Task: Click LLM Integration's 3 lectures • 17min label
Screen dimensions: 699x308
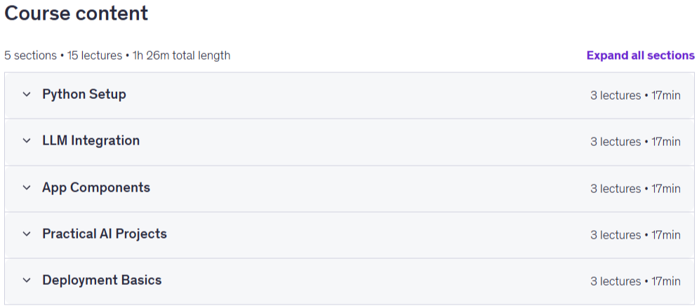Action: pos(636,142)
